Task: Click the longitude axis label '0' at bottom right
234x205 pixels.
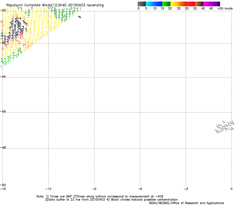Action: pyautogui.click(x=231, y=189)
